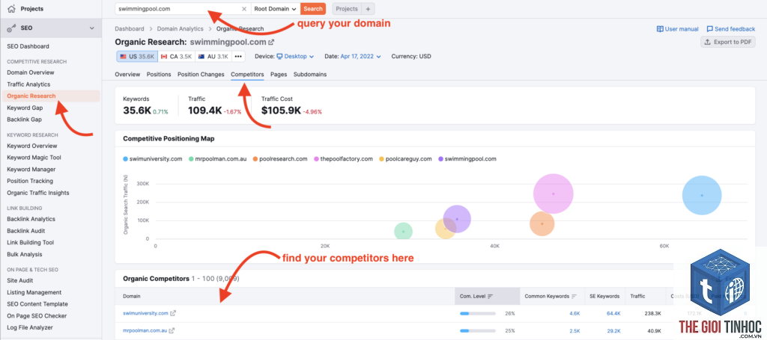Open Log File Analyzer in sidebar
Viewport: 767px width, 340px height.
(30, 327)
